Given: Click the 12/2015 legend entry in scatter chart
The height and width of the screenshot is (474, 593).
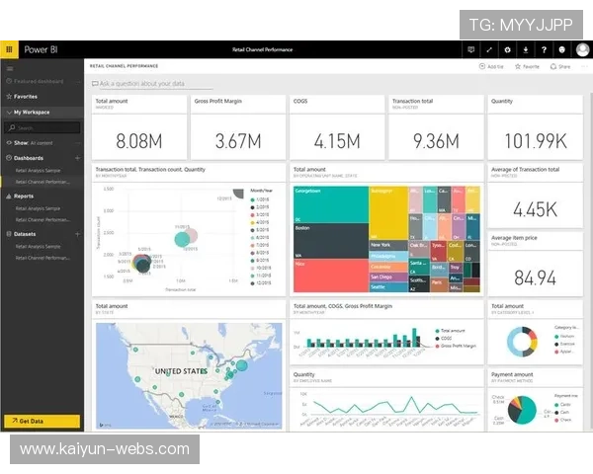Looking at the screenshot, I should (x=260, y=283).
